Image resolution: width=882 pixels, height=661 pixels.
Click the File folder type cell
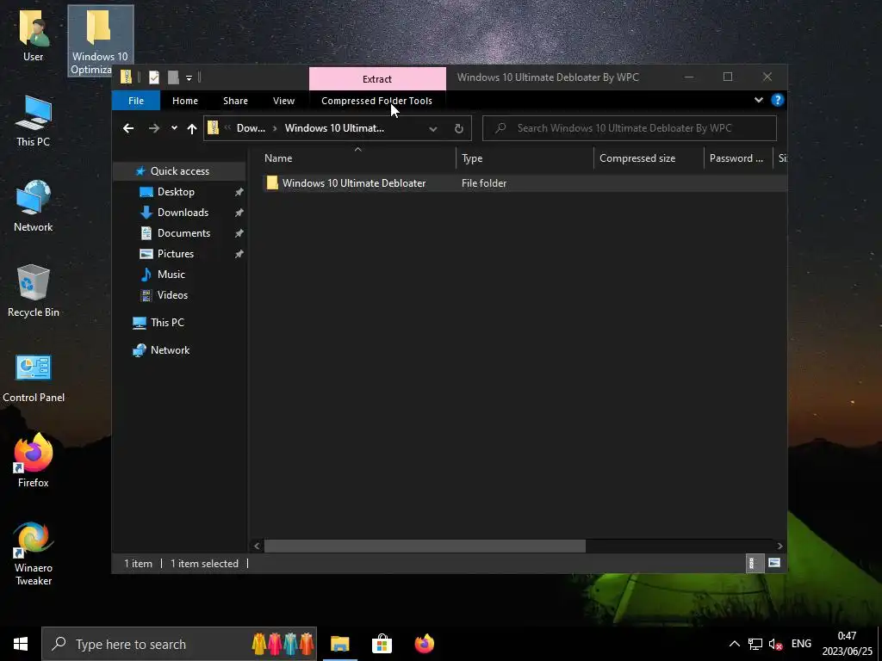(484, 183)
